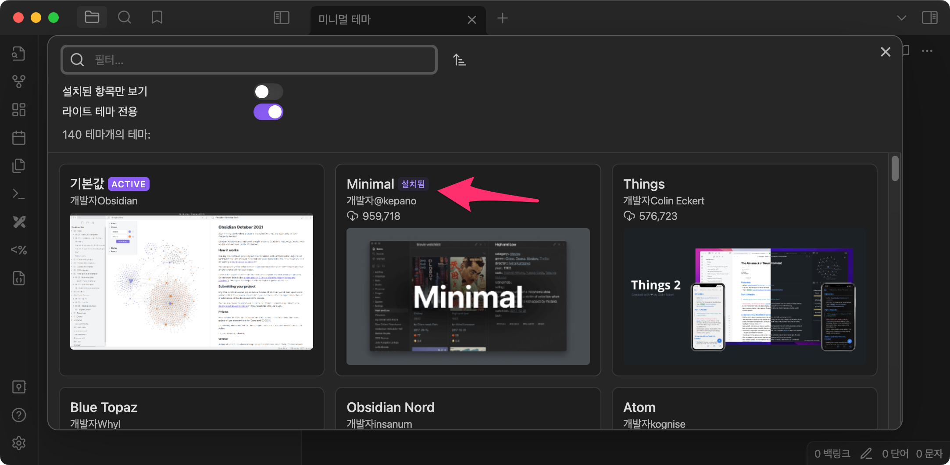Click the Templater <% ribbon icon

pos(18,250)
